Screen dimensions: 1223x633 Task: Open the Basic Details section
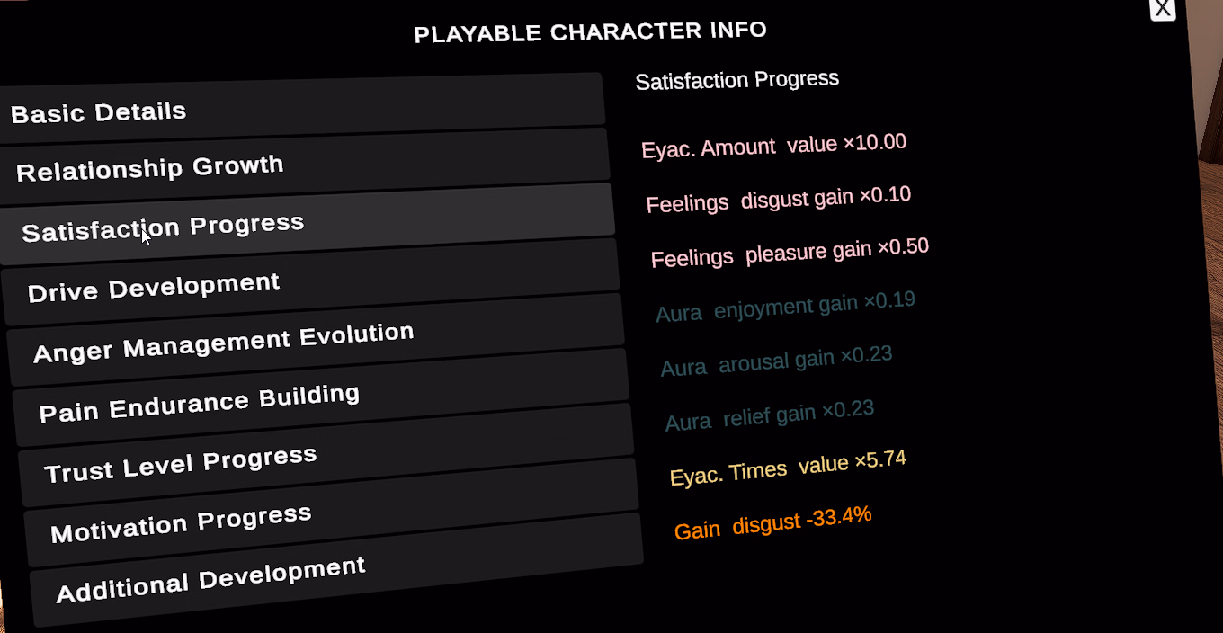tap(301, 109)
